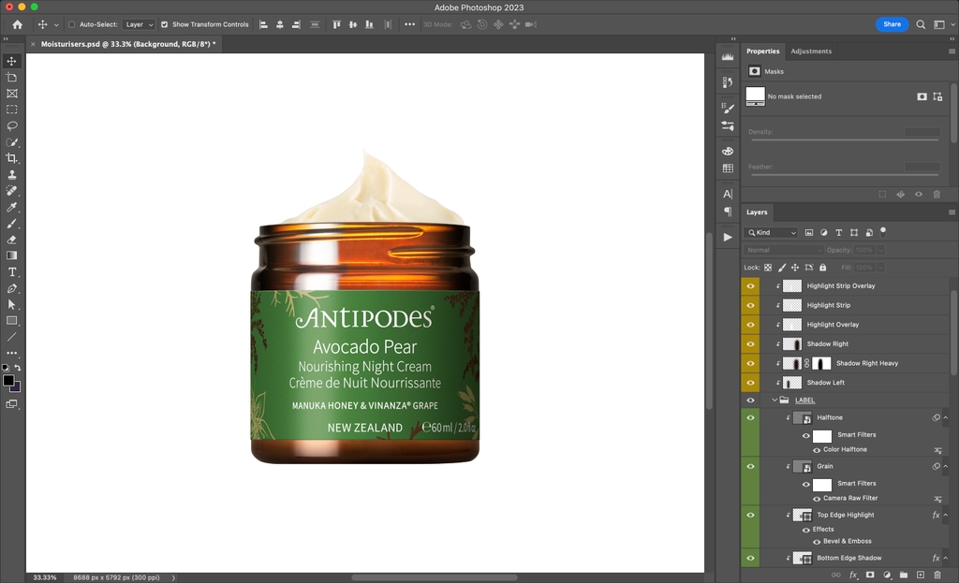Image resolution: width=959 pixels, height=583 pixels.
Task: Select the Horizontal Type tool
Action: (11, 272)
